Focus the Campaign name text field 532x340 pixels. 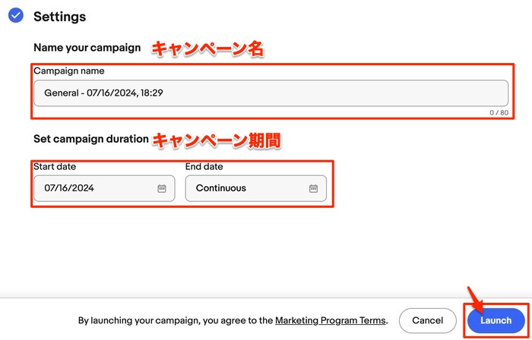click(x=270, y=93)
